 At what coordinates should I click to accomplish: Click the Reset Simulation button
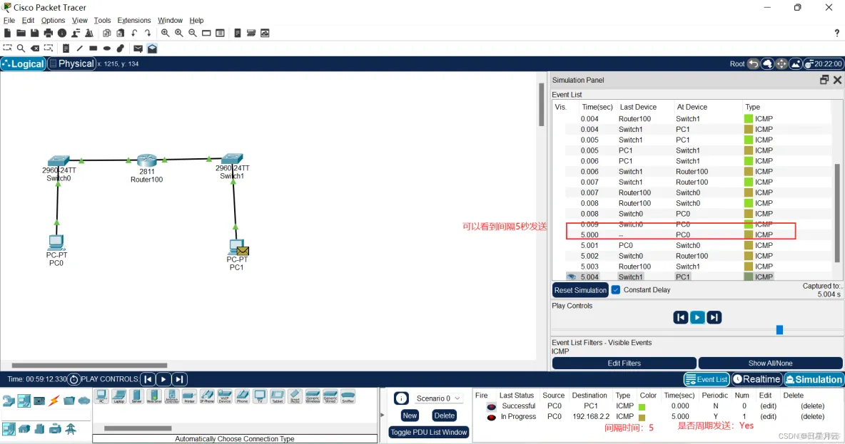coord(580,290)
